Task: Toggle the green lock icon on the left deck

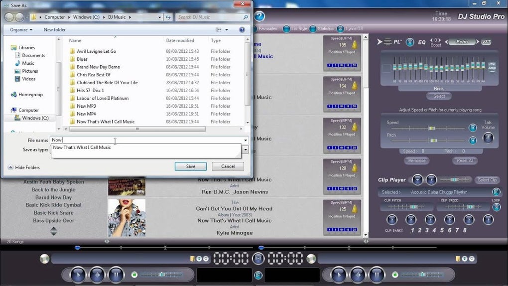Action: click(x=134, y=275)
